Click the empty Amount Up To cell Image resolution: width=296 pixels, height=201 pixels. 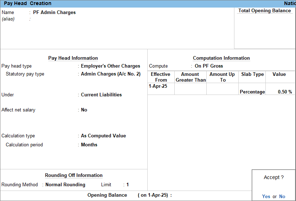(222, 89)
